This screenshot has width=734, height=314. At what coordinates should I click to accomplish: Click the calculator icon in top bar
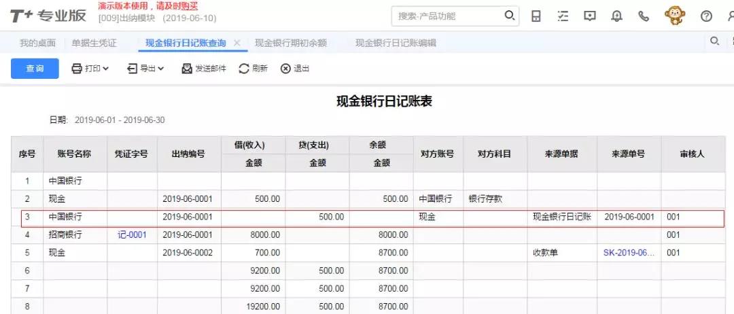pos(536,16)
